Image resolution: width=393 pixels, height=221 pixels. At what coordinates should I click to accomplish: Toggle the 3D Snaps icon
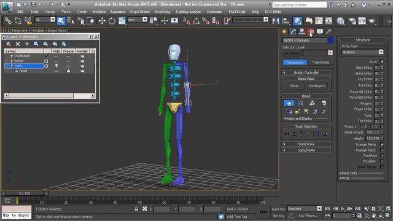(186, 21)
